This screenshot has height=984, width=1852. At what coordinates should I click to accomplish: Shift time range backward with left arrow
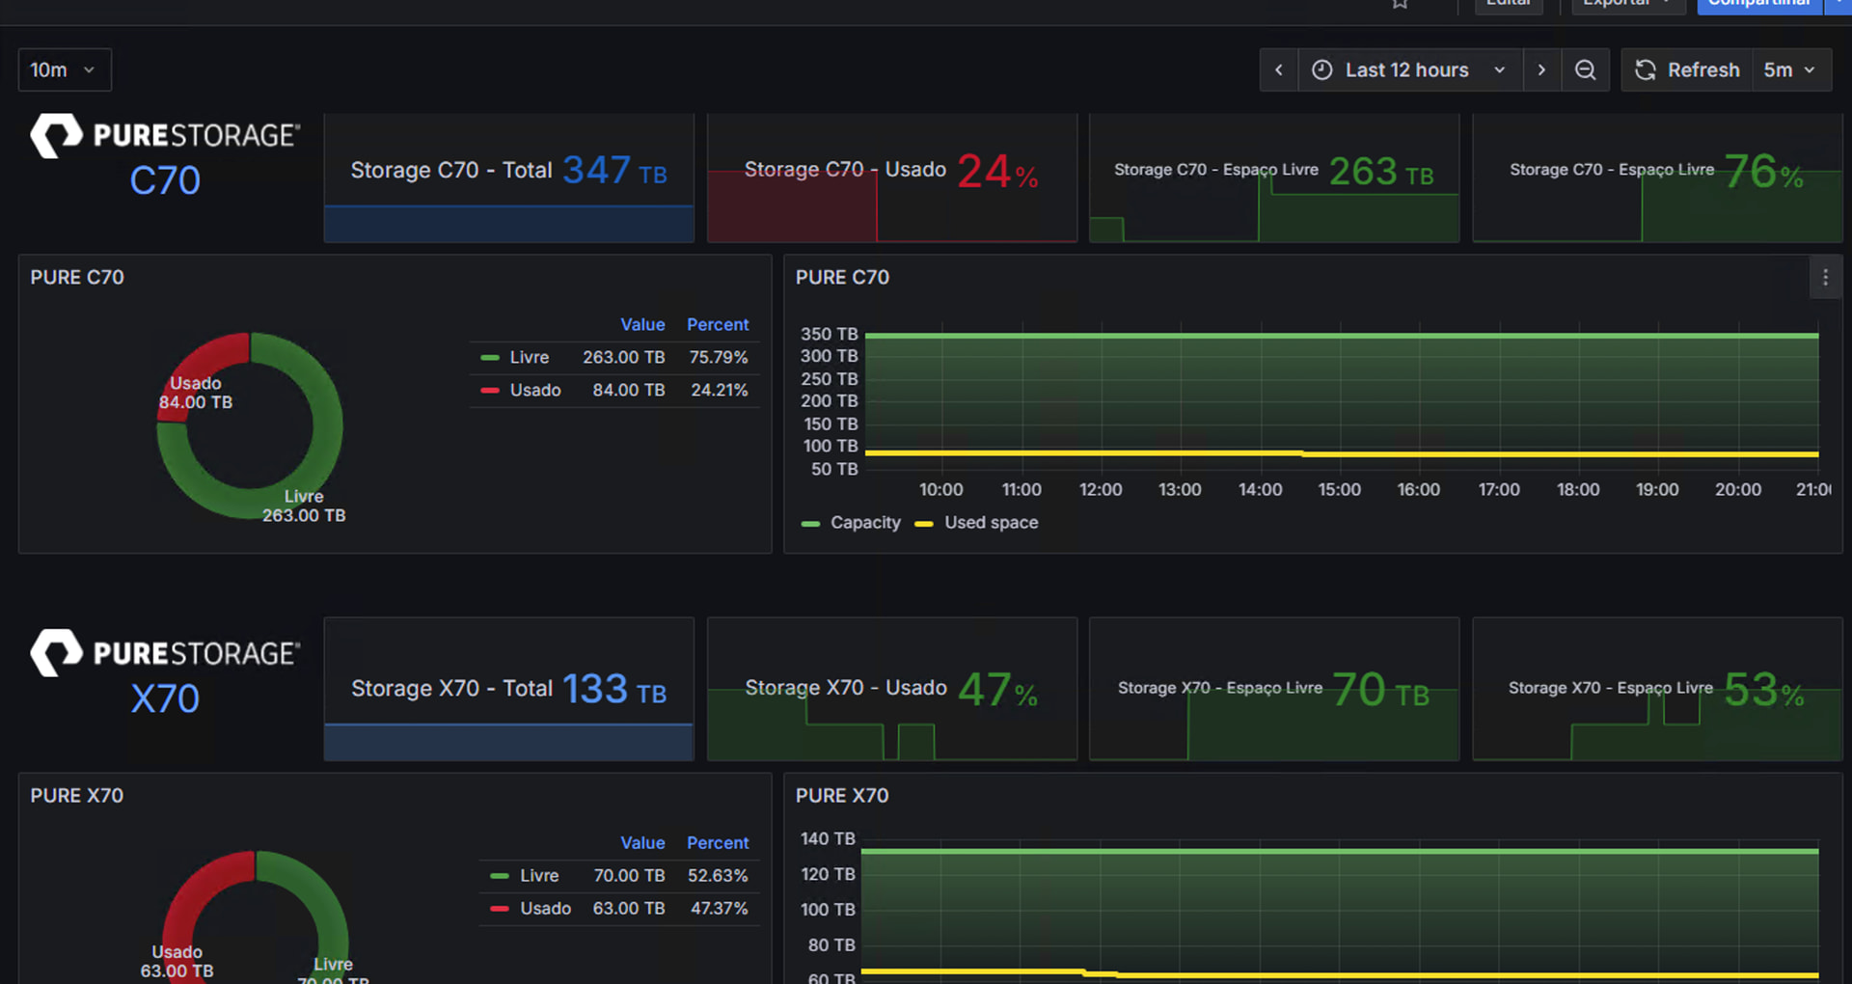coord(1279,70)
